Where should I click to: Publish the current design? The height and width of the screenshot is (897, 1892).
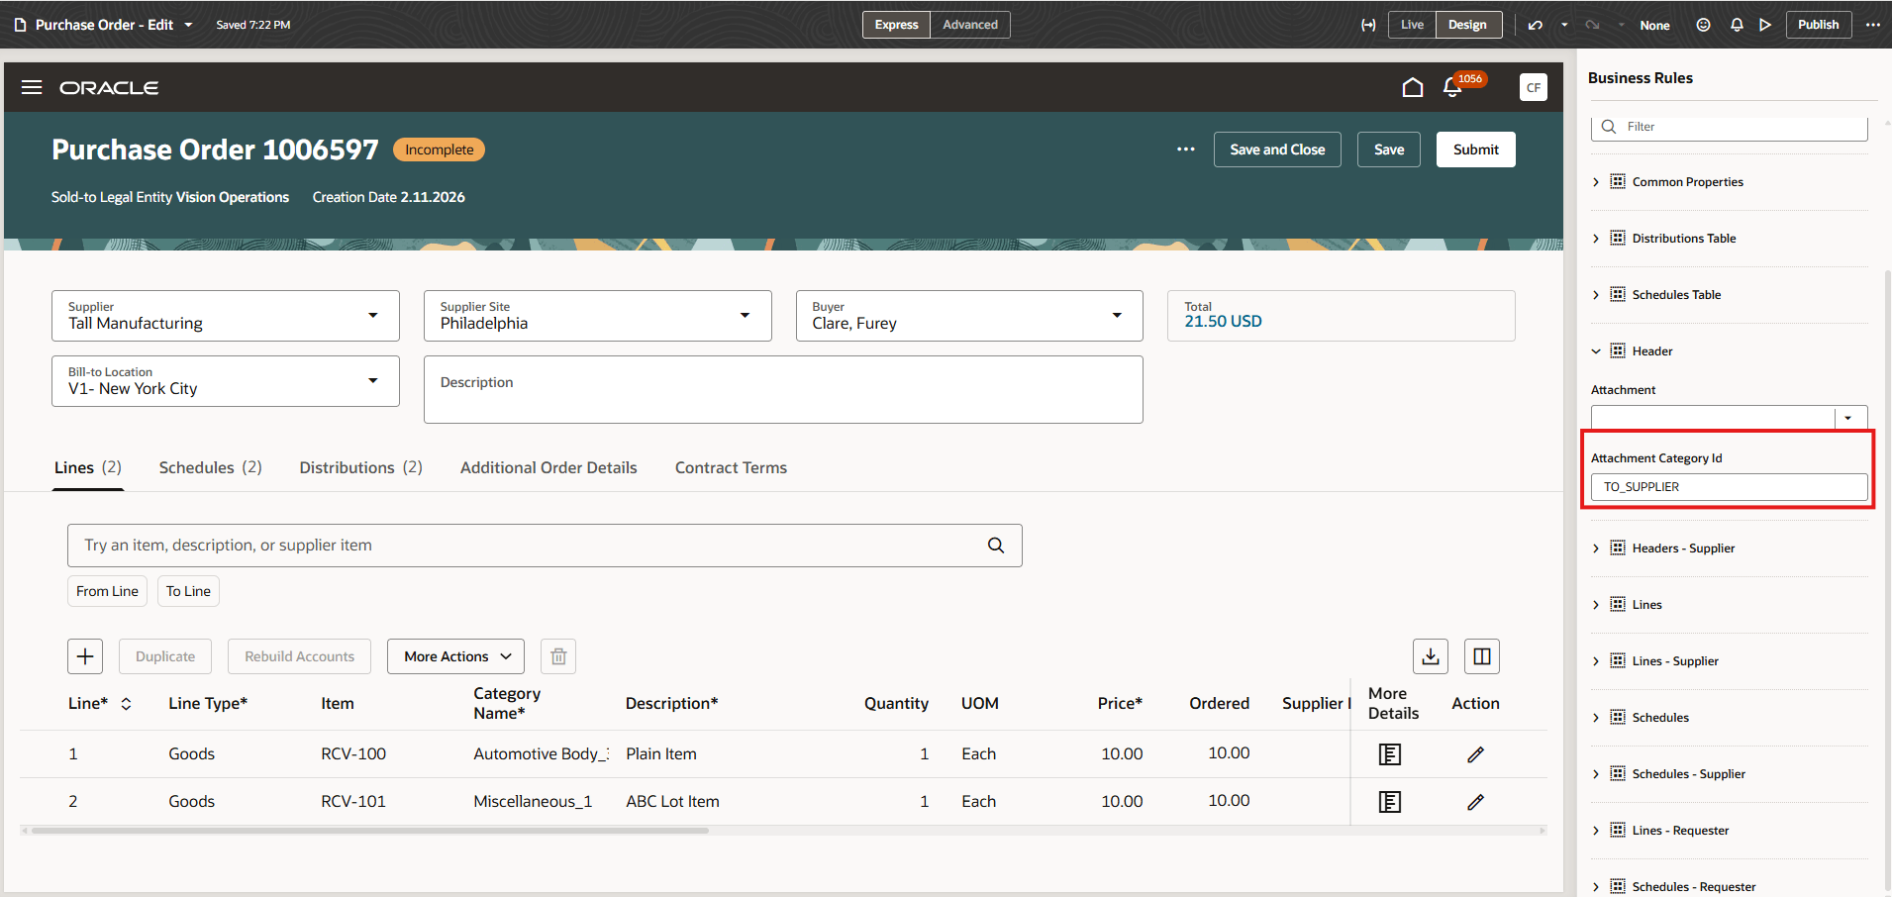click(1819, 24)
